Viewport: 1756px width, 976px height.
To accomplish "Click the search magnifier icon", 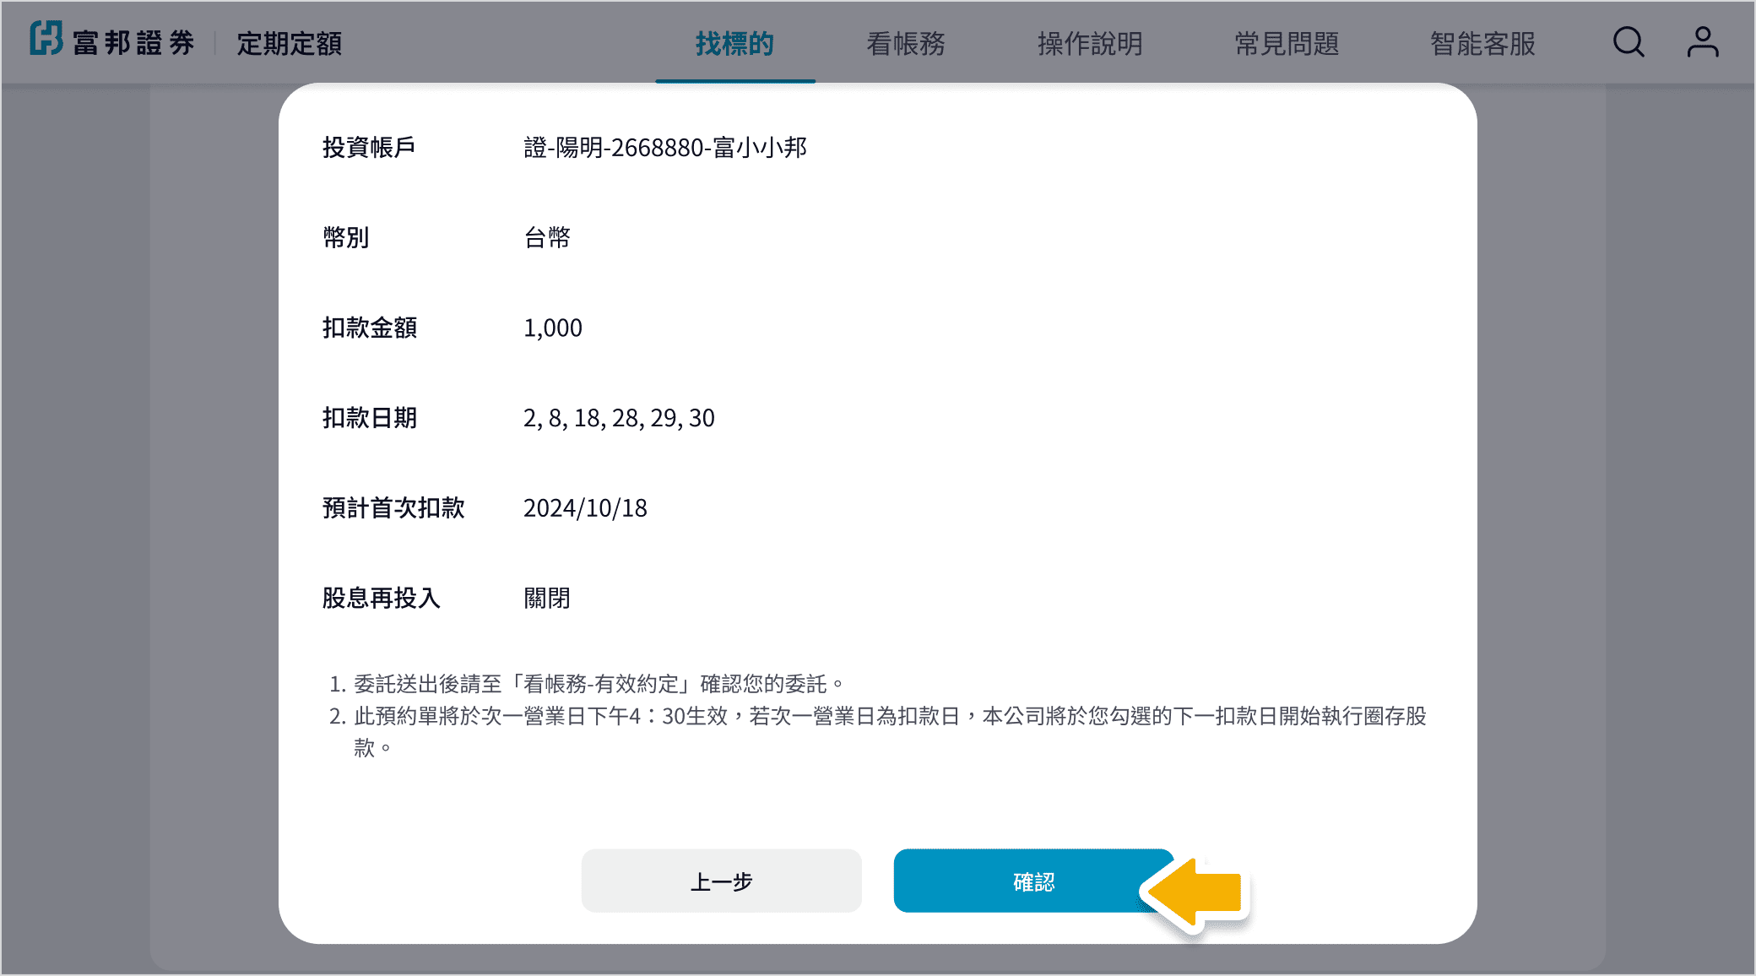I will click(x=1628, y=42).
